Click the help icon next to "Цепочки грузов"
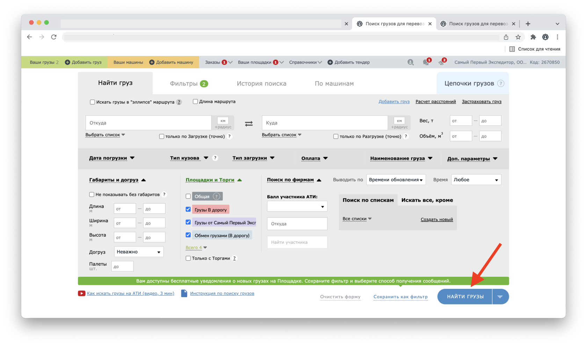587x346 pixels. coord(501,83)
